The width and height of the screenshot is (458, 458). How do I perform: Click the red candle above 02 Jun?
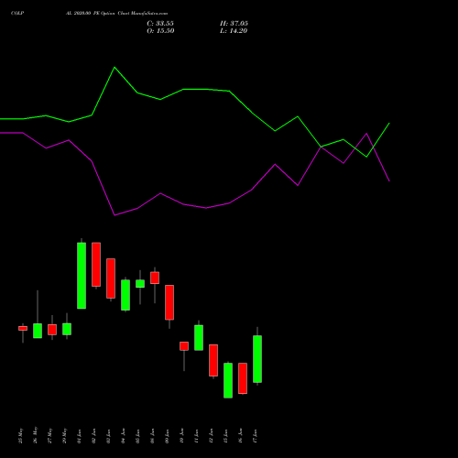[96, 265]
